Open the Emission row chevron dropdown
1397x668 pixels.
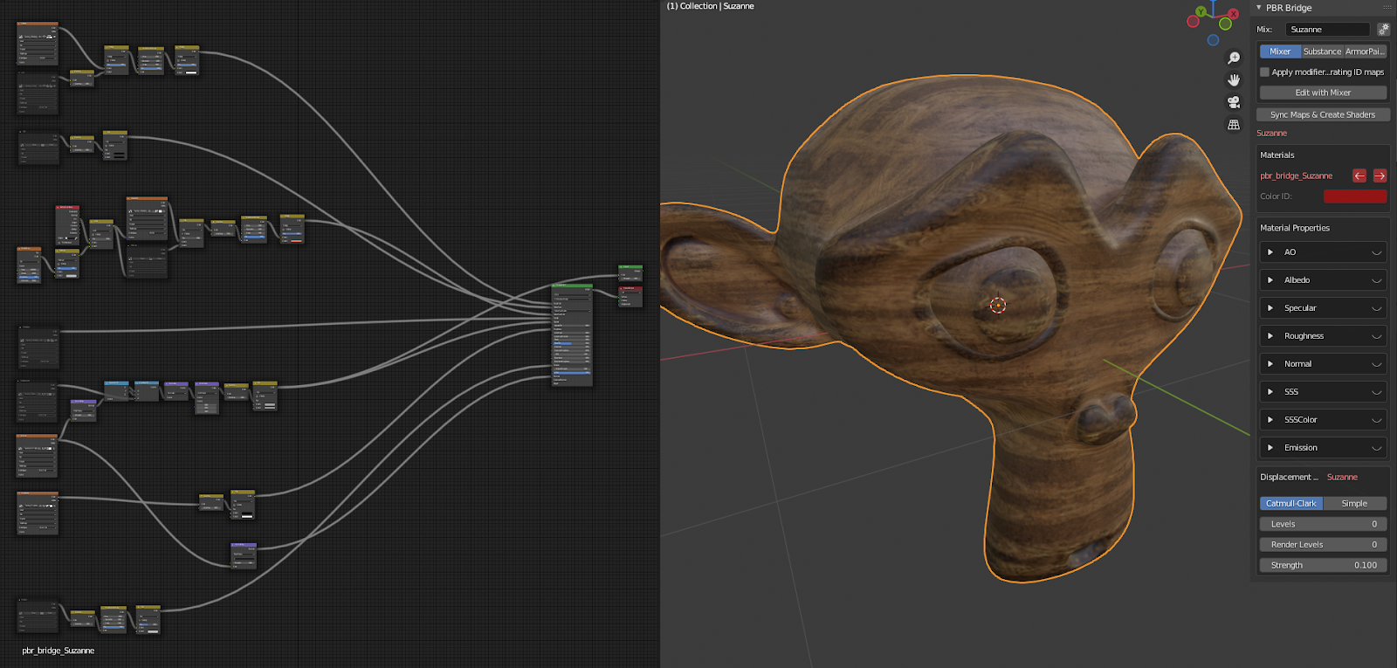[1377, 448]
